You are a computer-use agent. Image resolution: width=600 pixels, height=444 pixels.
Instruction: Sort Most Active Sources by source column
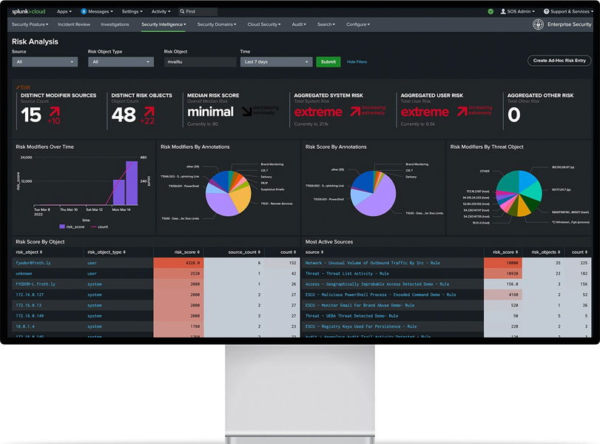point(314,252)
